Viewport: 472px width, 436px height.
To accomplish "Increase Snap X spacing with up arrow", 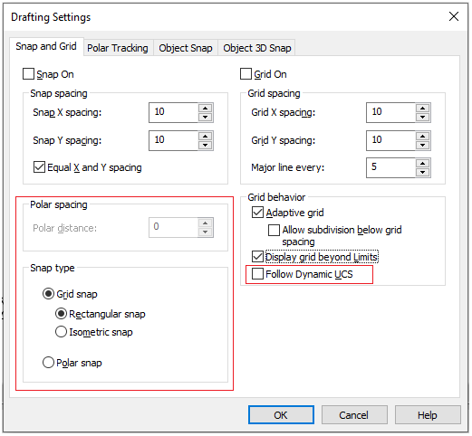I will tap(206, 109).
